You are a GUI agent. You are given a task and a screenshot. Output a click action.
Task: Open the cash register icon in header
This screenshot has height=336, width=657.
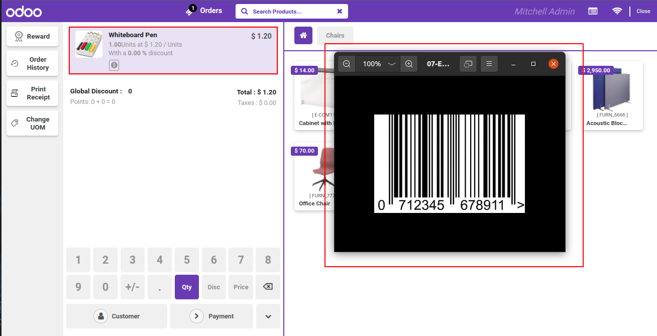click(x=593, y=11)
